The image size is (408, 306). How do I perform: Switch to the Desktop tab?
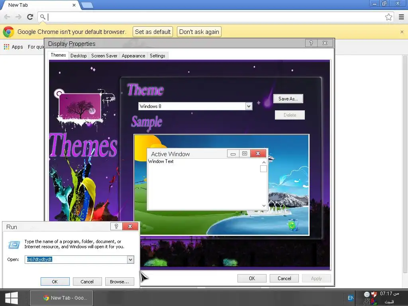coord(78,56)
